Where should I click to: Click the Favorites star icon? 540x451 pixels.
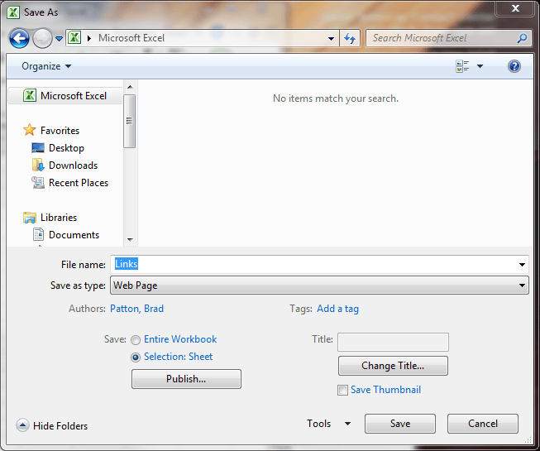click(30, 130)
